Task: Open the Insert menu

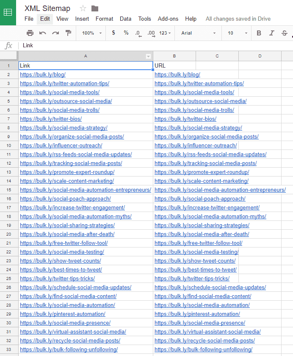Action: pyautogui.click(x=82, y=19)
